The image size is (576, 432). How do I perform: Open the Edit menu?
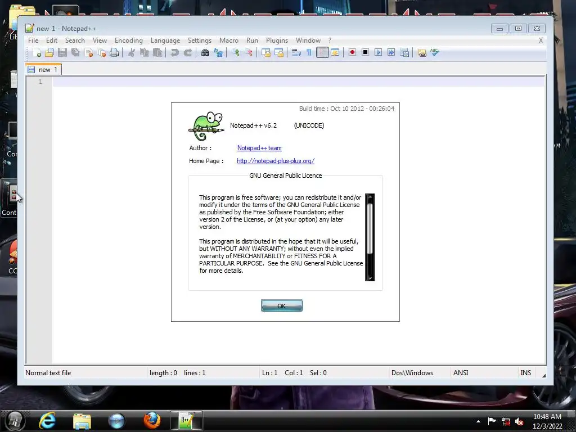[x=51, y=40]
